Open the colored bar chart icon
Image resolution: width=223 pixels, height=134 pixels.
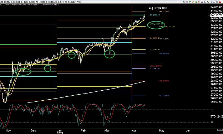click(x=196, y=2)
